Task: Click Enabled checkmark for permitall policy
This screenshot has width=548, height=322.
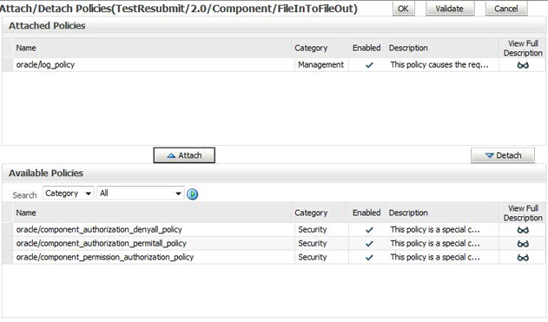Action: [369, 243]
